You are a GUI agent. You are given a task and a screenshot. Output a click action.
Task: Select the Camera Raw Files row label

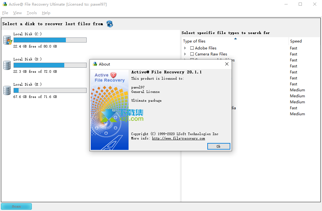pos(211,54)
